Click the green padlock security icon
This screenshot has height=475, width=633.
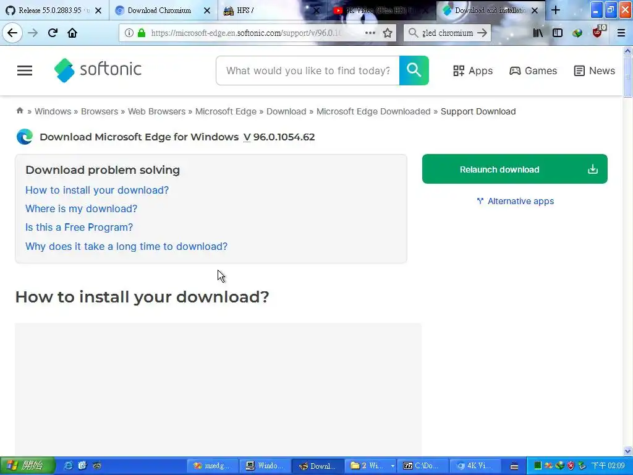tap(142, 33)
